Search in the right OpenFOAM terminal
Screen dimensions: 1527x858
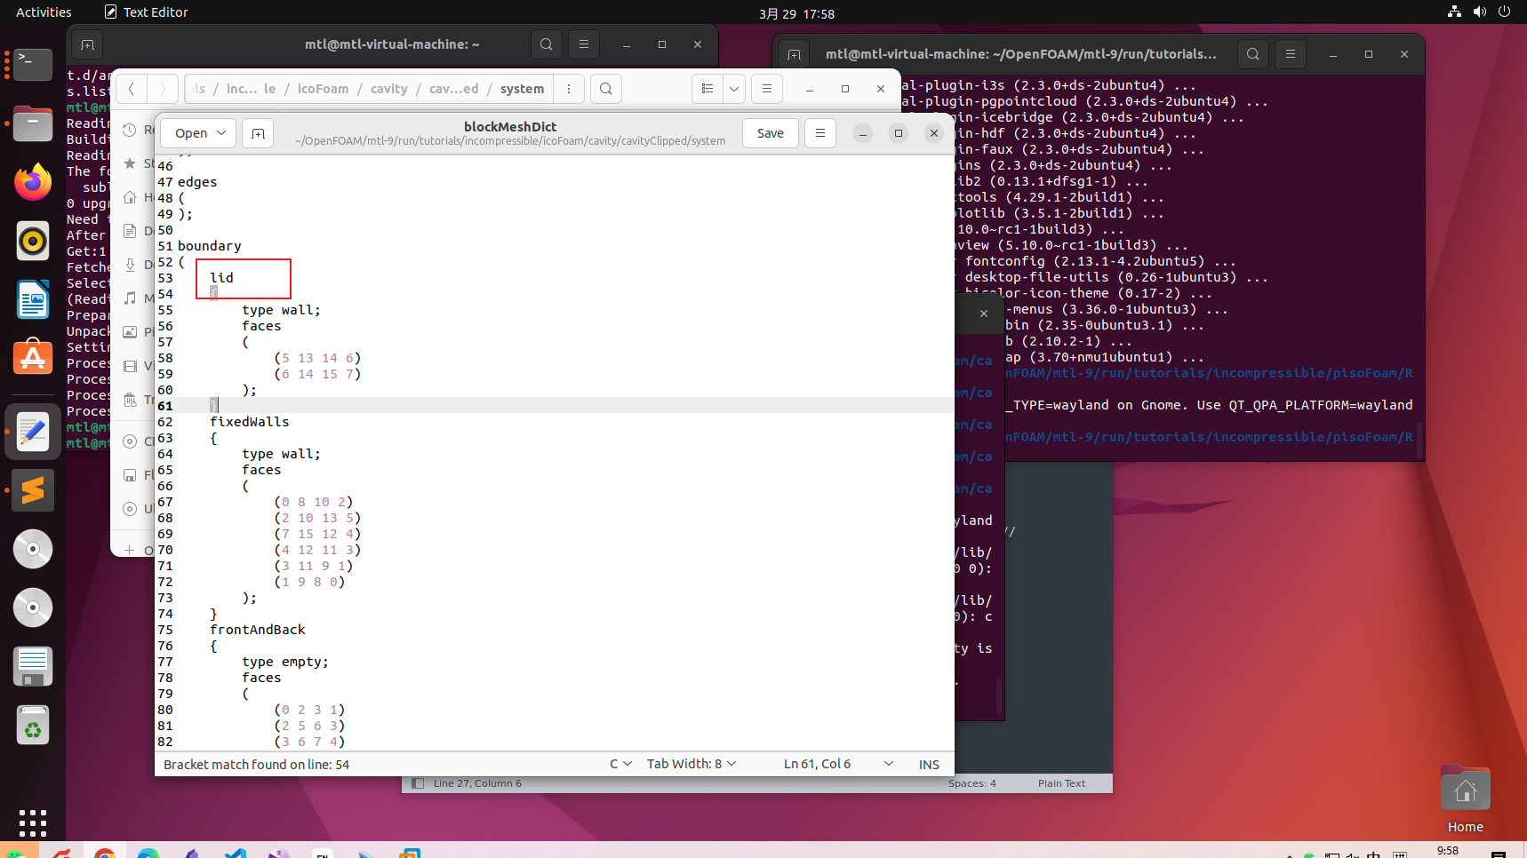[x=1253, y=54]
